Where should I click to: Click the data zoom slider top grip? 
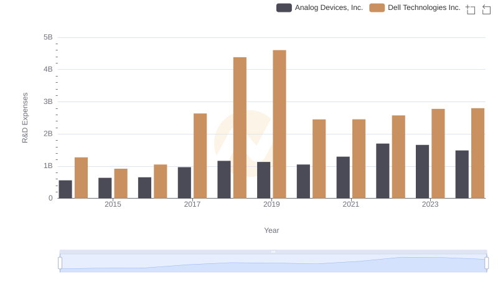coord(273,252)
